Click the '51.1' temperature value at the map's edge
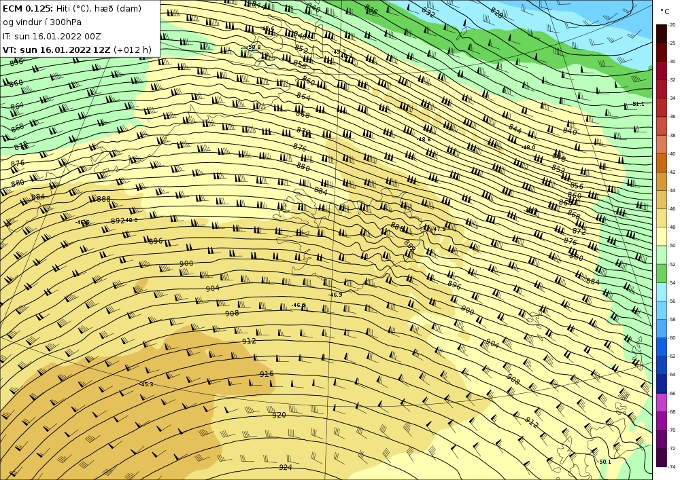Viewport: 680px width, 480px height. [x=639, y=105]
